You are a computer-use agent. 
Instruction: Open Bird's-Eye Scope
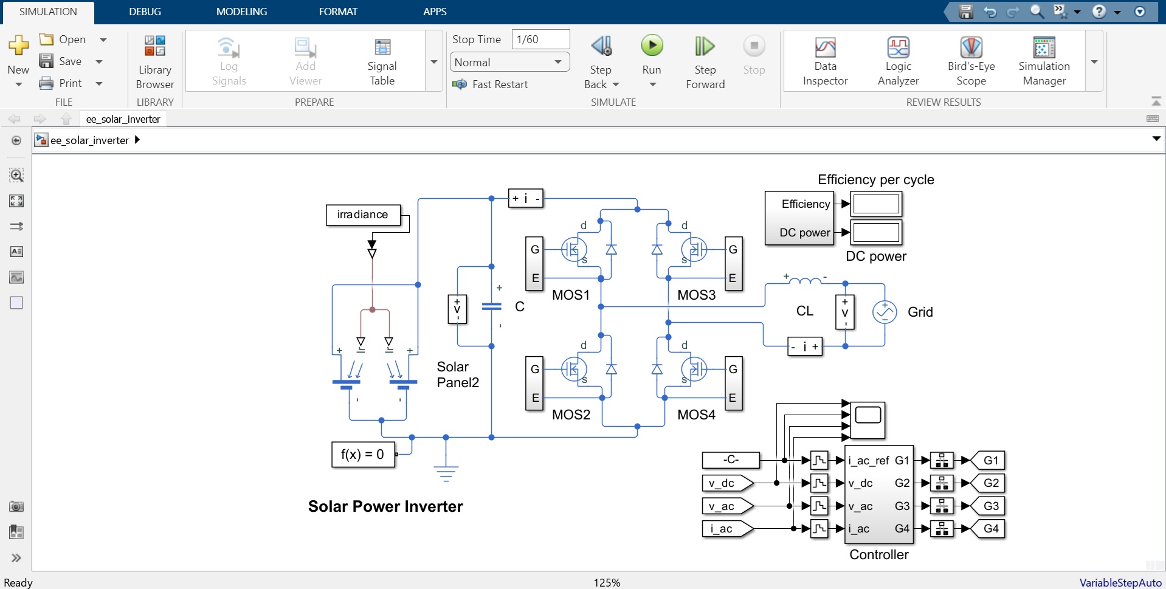[971, 61]
